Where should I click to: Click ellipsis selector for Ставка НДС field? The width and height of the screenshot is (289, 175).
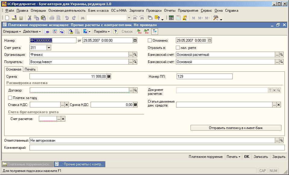[x=63, y=105]
